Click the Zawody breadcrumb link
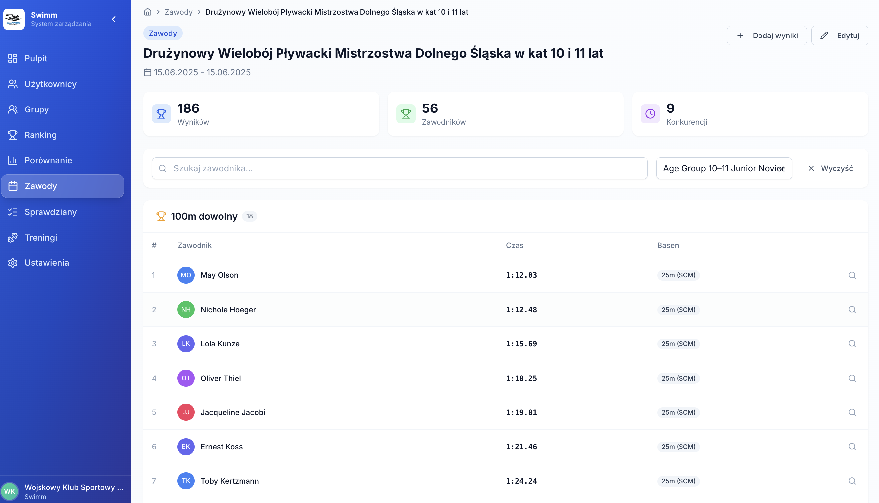The width and height of the screenshot is (879, 503). [178, 12]
